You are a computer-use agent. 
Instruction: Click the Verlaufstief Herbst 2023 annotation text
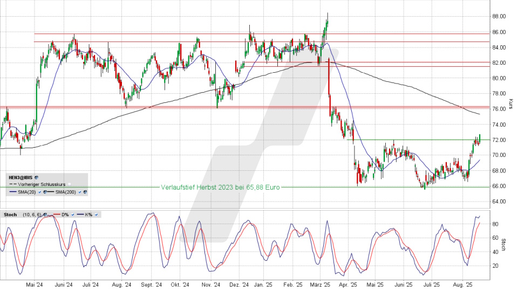click(x=220, y=188)
